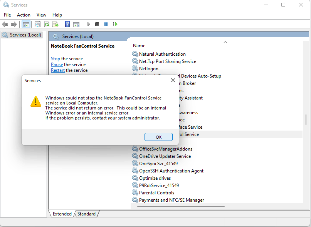Select the Optimize drives row

click(x=217, y=178)
